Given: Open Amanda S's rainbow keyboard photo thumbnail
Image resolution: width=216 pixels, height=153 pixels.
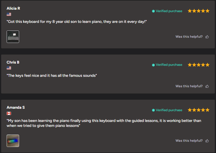Looking at the screenshot, I should pos(13,141).
